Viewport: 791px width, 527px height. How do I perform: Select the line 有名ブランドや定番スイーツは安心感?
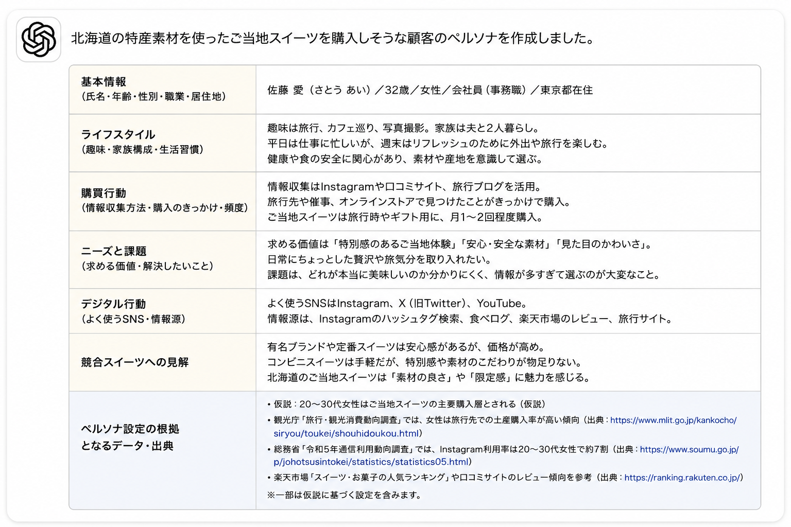click(406, 347)
